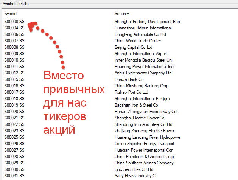The image size is (238, 180).
Task: Select Citic Securities Co Ltd
Action: (134, 169)
